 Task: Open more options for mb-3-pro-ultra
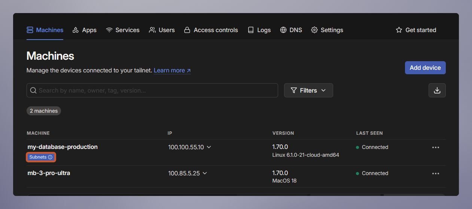click(x=436, y=174)
